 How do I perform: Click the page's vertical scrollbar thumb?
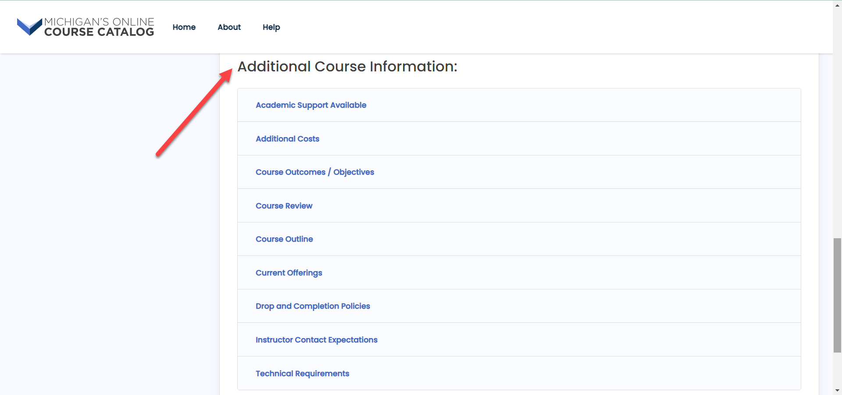837,295
